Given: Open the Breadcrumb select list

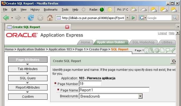Looking at the screenshot, I should 111,96.
